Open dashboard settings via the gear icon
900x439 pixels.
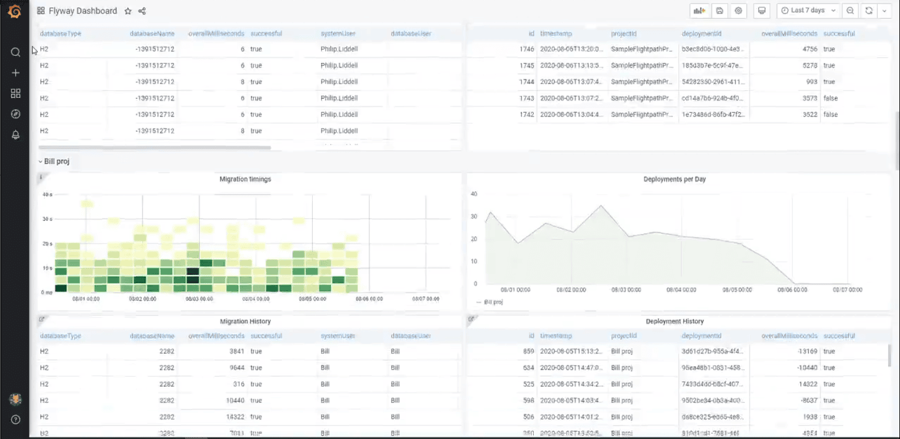click(x=738, y=11)
